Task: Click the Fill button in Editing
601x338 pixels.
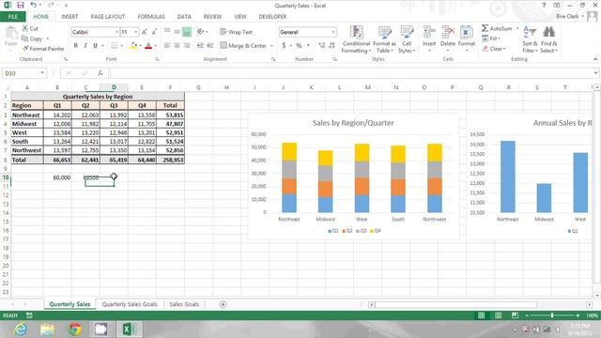Action: [490, 38]
